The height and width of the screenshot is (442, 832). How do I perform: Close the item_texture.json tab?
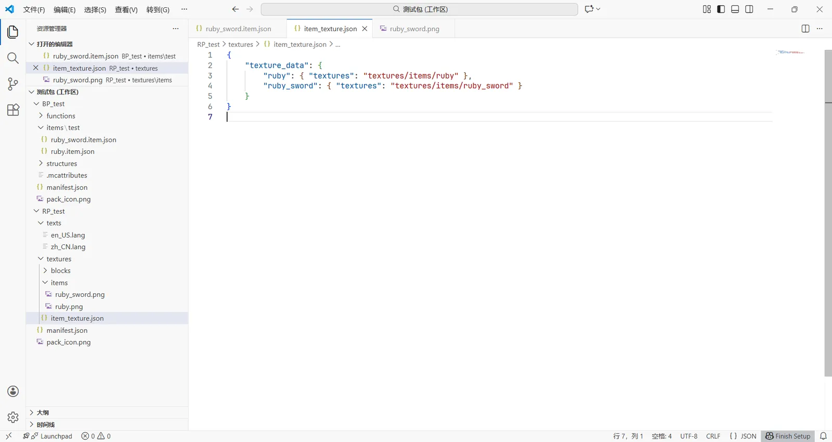(365, 29)
